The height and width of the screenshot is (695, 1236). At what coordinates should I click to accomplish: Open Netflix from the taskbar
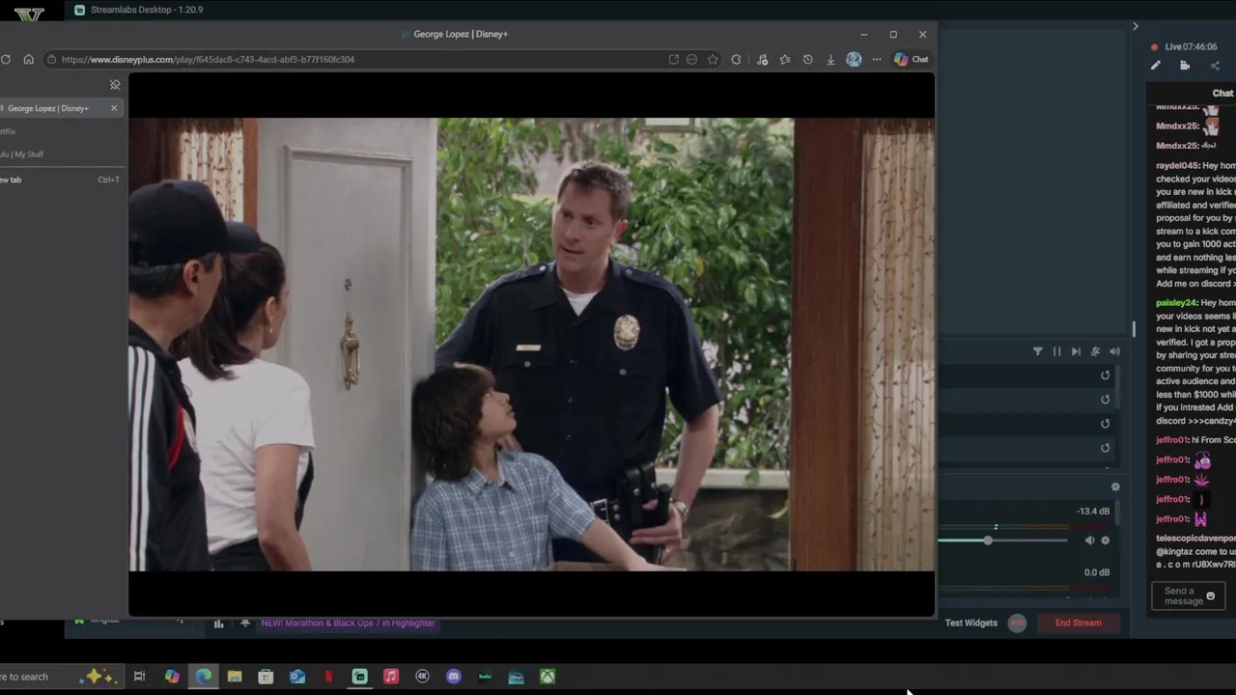(x=328, y=677)
